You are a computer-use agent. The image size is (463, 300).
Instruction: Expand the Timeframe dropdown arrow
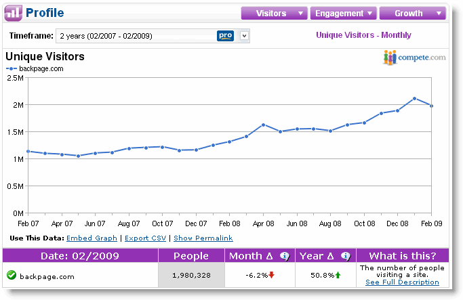244,36
